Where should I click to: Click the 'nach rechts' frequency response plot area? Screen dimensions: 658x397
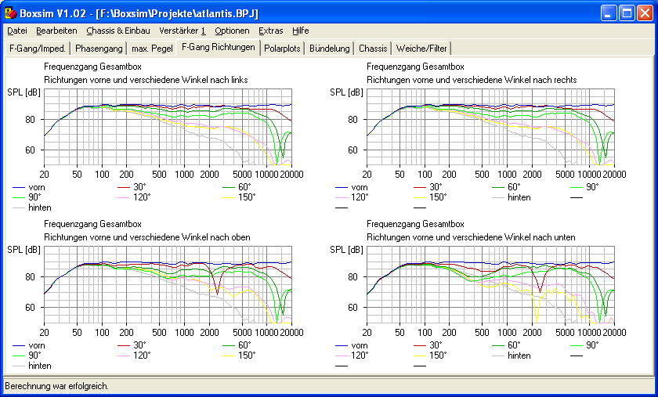tap(490, 127)
